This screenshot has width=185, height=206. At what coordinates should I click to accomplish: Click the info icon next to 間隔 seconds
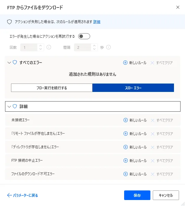pyautogui.click(x=109, y=47)
